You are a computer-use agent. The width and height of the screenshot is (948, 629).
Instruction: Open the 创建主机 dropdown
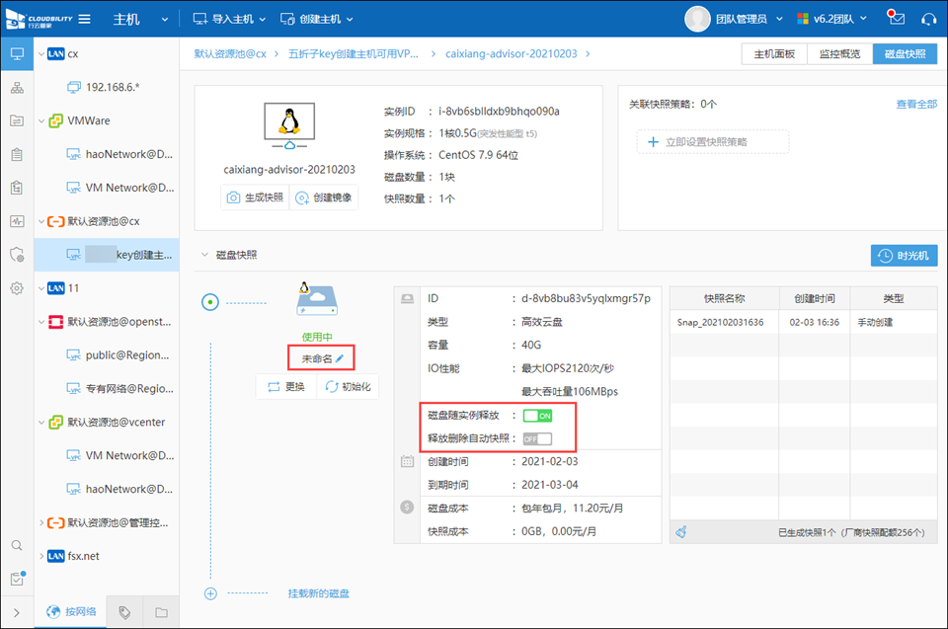[x=317, y=19]
